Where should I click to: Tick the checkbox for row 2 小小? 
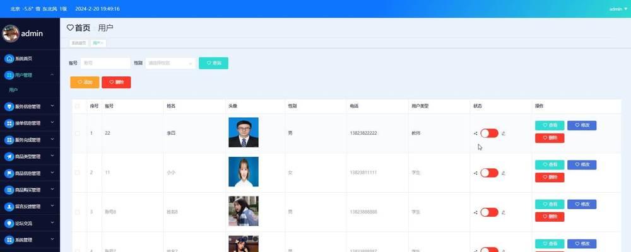point(77,173)
